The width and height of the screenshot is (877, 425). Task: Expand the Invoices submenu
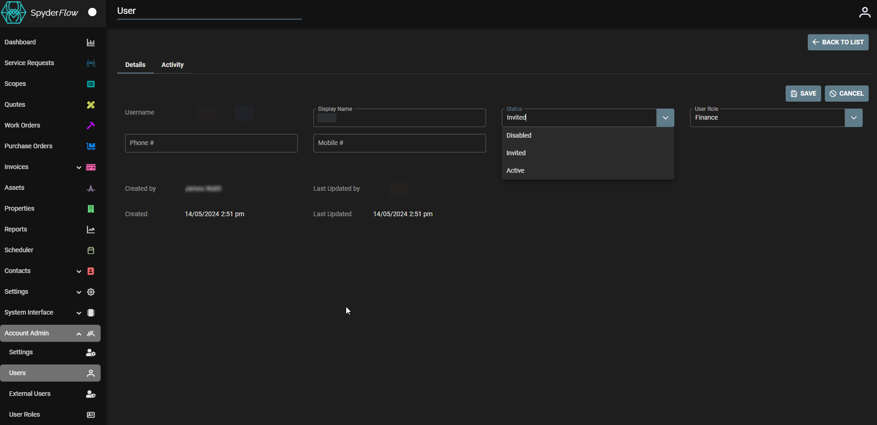pos(79,167)
